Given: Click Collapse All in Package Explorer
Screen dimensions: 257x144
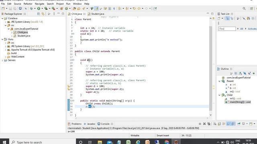Looking at the screenshot, I should coord(39,14).
